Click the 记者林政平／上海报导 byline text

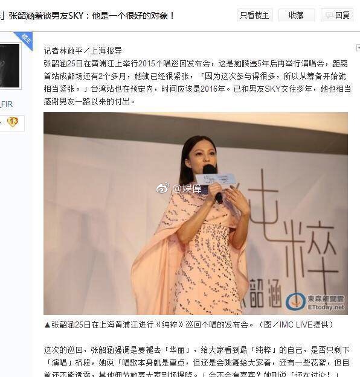tap(83, 51)
